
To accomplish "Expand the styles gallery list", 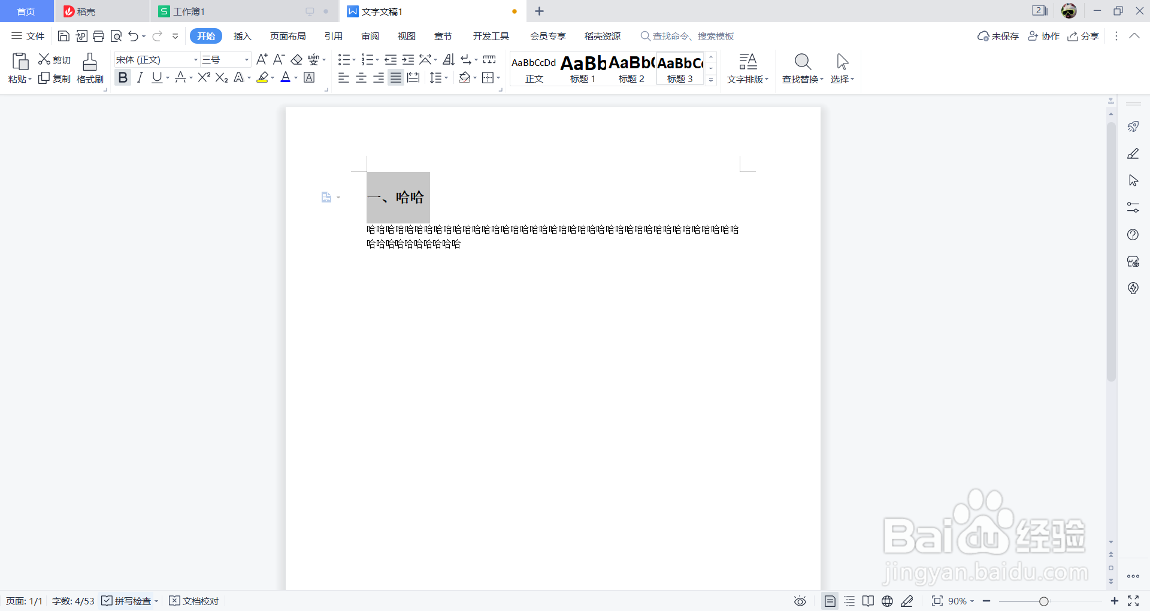I will click(x=711, y=80).
